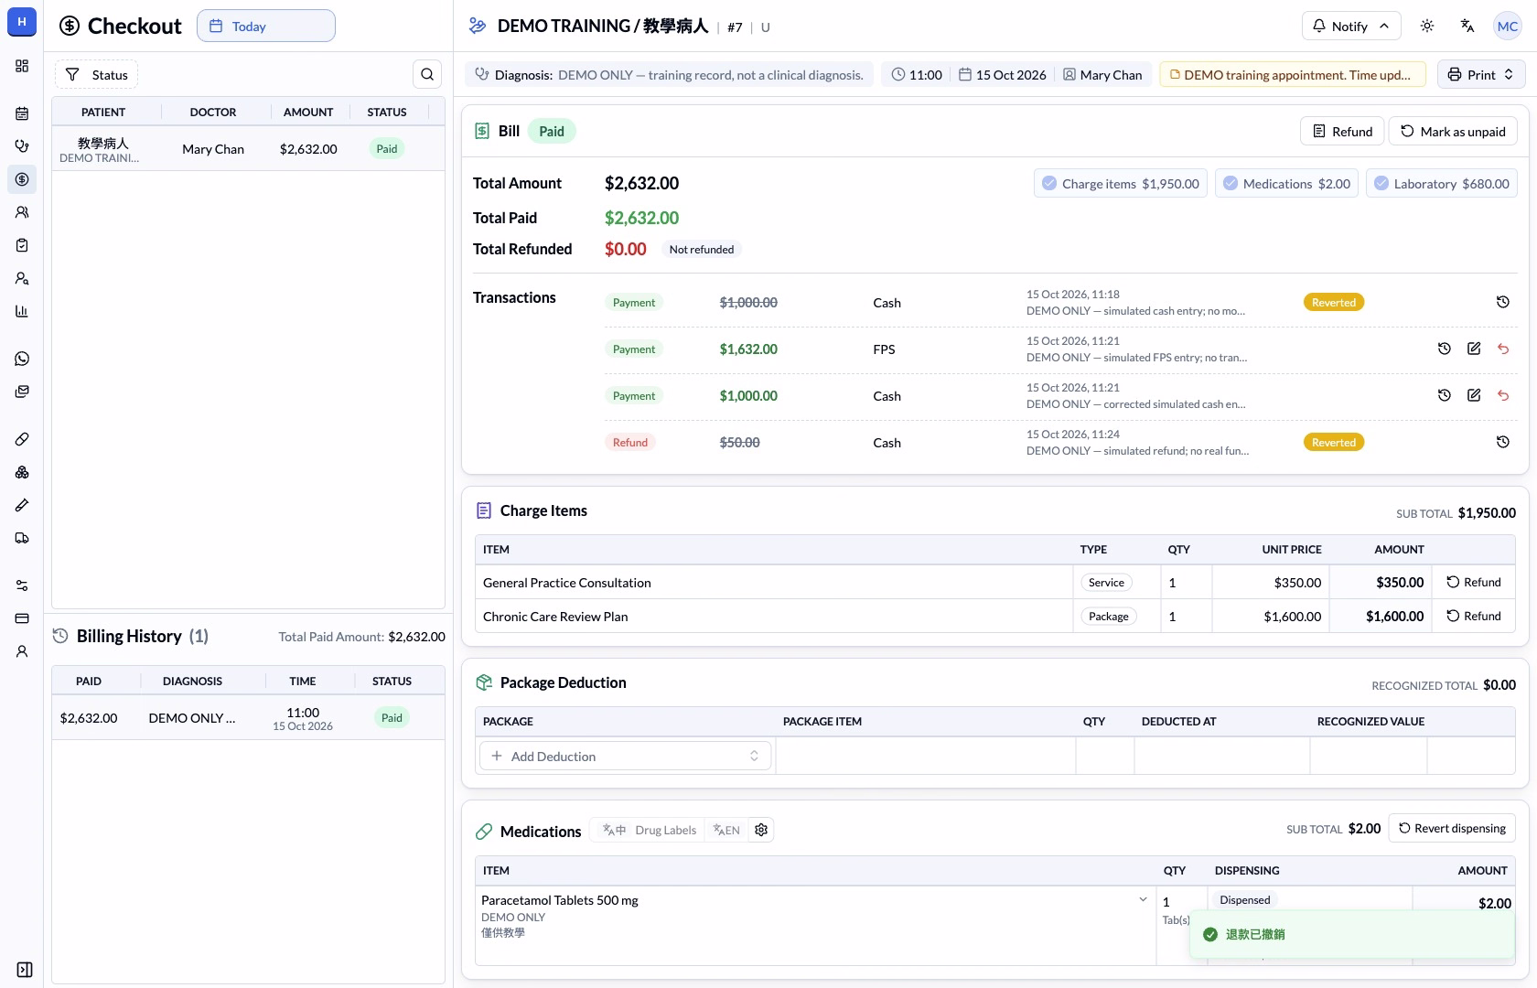Open the Today date picker
Screen dimensions: 1537x988
coord(266,26)
